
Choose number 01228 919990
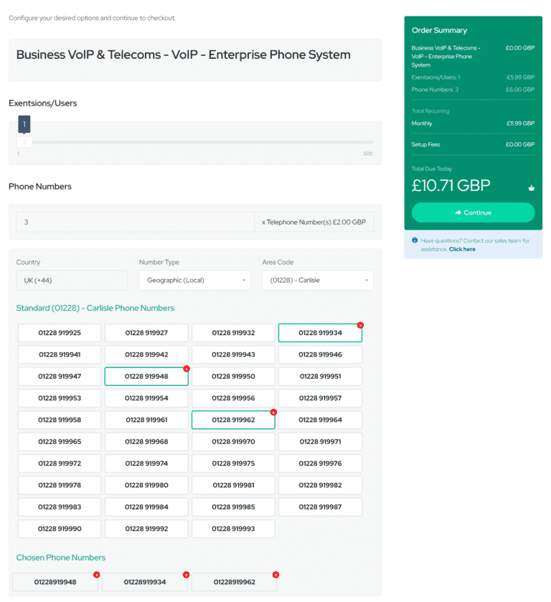pyautogui.click(x=60, y=529)
